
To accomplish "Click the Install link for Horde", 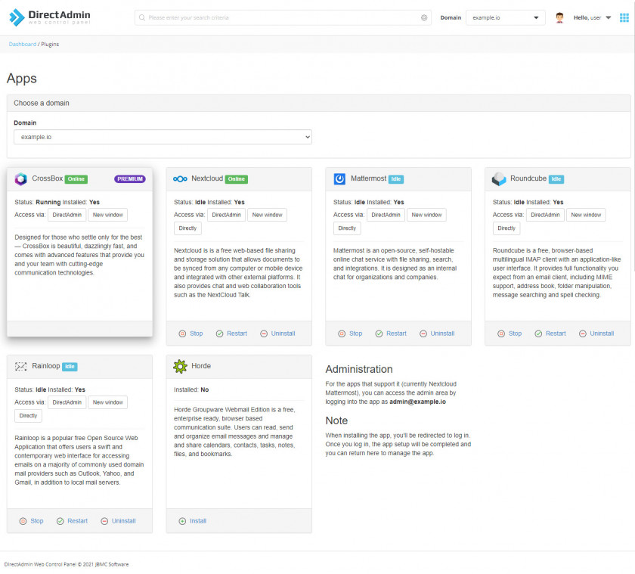I will pyautogui.click(x=198, y=521).
